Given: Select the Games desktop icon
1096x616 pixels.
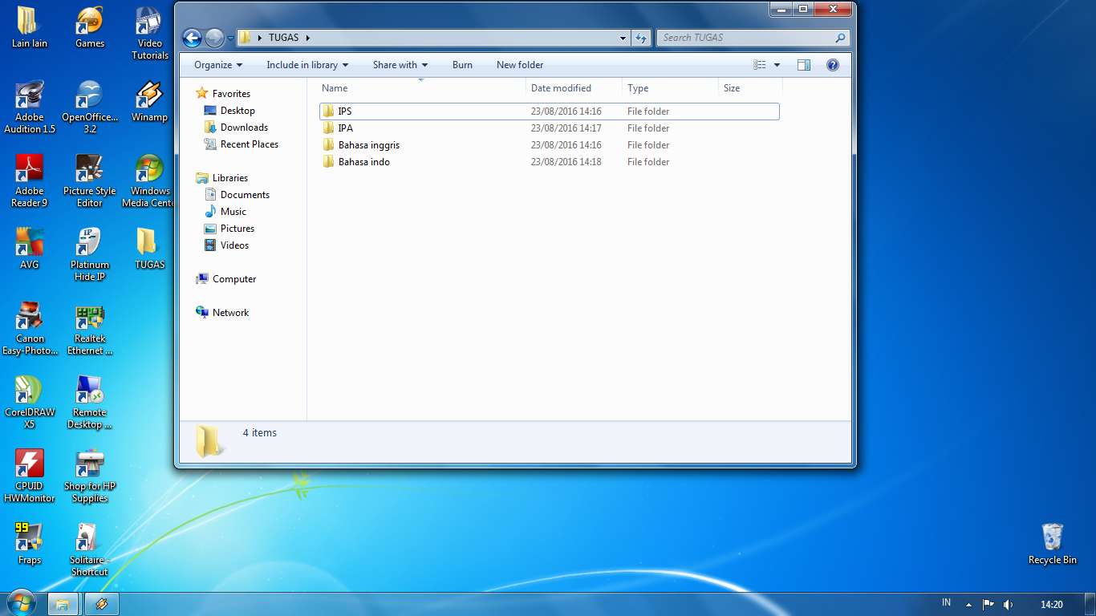Looking at the screenshot, I should 90,27.
